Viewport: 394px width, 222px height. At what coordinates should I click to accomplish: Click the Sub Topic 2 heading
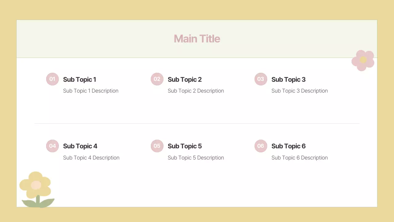pyautogui.click(x=185, y=80)
